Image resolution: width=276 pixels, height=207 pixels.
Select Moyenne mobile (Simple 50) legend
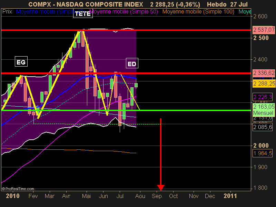point(124,12)
